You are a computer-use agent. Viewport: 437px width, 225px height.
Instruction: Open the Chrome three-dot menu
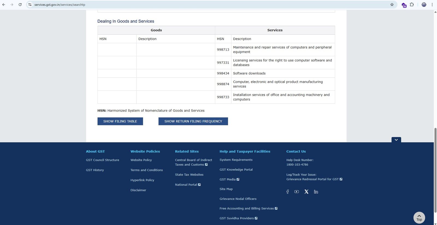(x=432, y=5)
